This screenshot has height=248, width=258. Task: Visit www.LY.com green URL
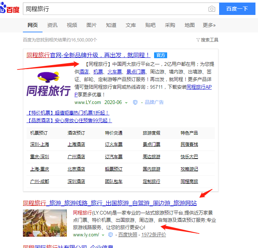click(88, 103)
